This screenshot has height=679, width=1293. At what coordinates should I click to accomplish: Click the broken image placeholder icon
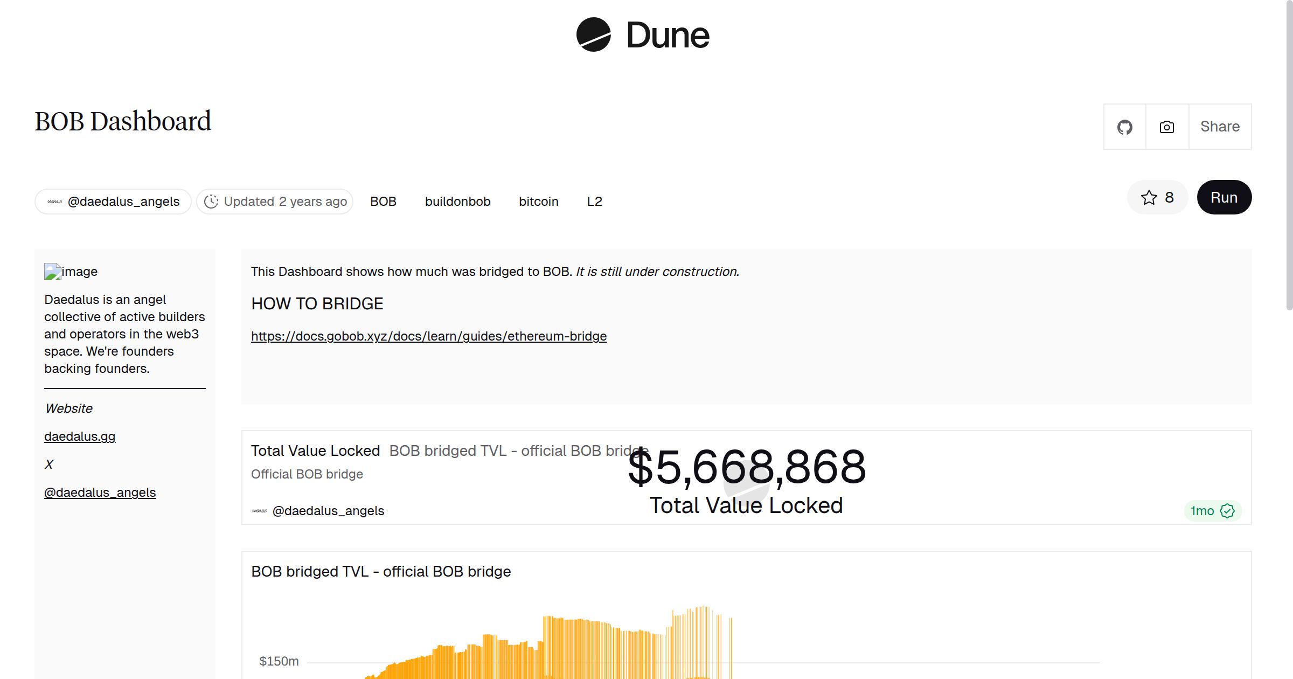tap(52, 272)
